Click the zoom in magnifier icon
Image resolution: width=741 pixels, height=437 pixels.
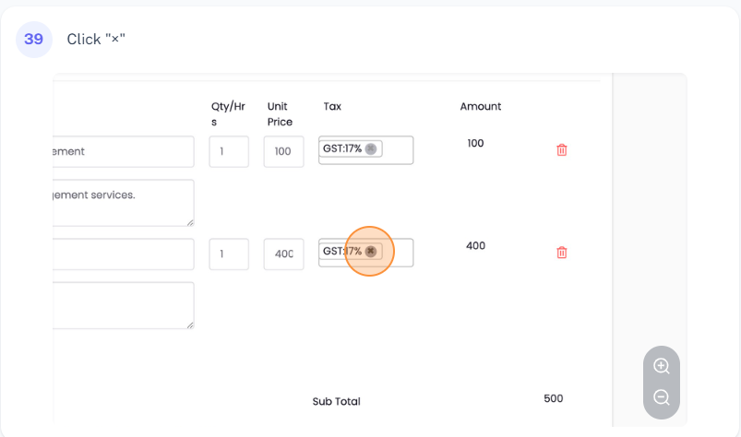(x=661, y=366)
